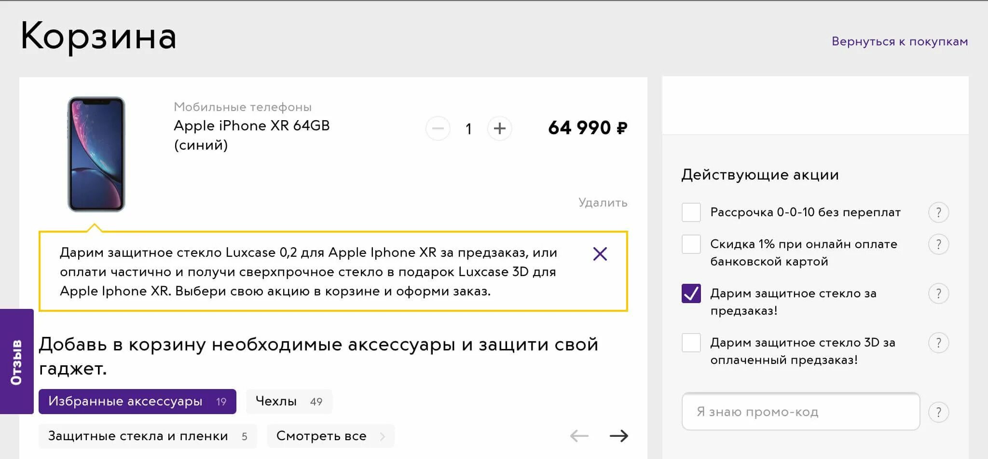Open Смотреть все accessories
Image resolution: width=988 pixels, height=459 pixels.
click(330, 436)
